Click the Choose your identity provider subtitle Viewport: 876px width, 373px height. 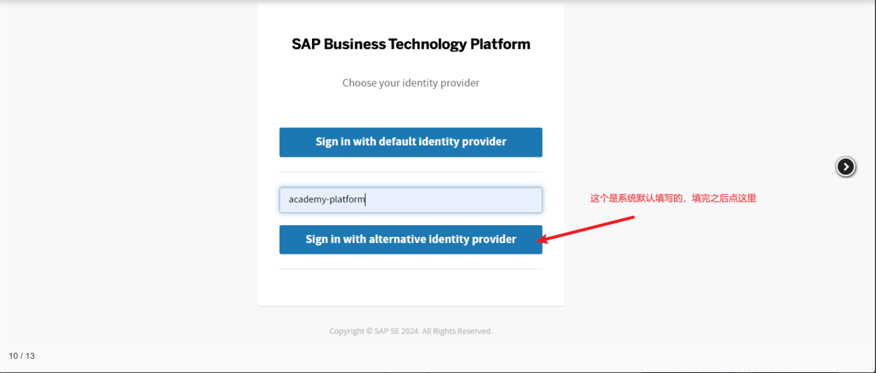411,83
